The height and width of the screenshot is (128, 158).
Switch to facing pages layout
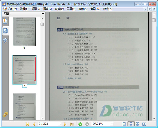pyautogui.click(x=144, y=124)
